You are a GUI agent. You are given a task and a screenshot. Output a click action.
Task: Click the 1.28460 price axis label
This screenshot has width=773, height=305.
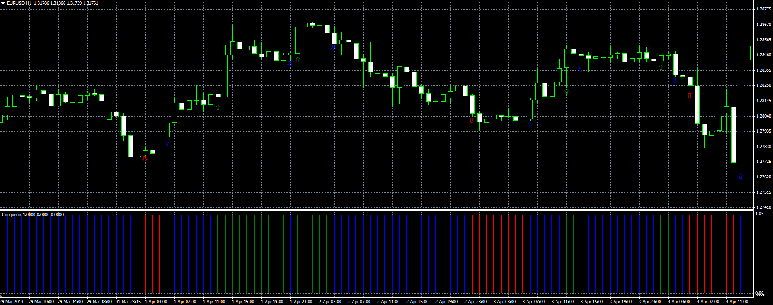764,55
